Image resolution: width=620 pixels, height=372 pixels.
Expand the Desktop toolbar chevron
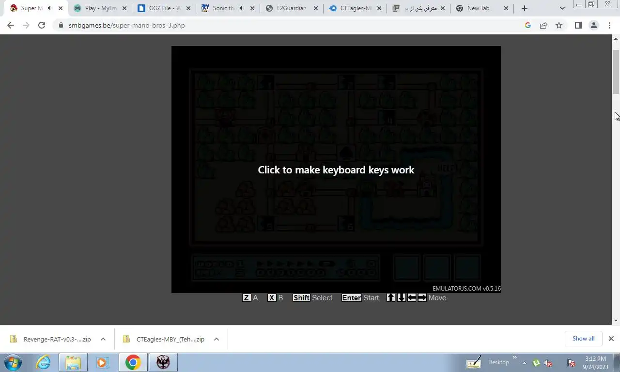pyautogui.click(x=514, y=358)
